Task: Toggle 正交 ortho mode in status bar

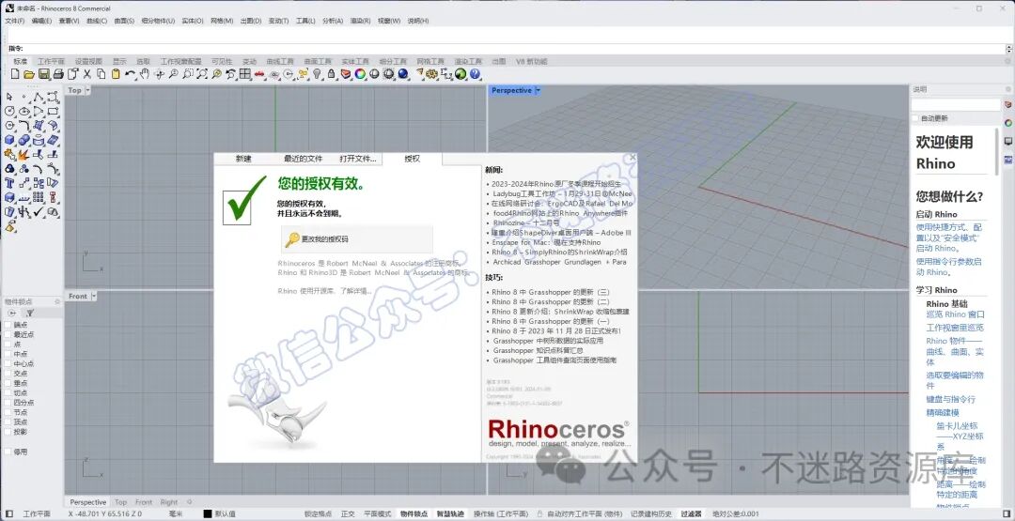Action: click(x=348, y=513)
